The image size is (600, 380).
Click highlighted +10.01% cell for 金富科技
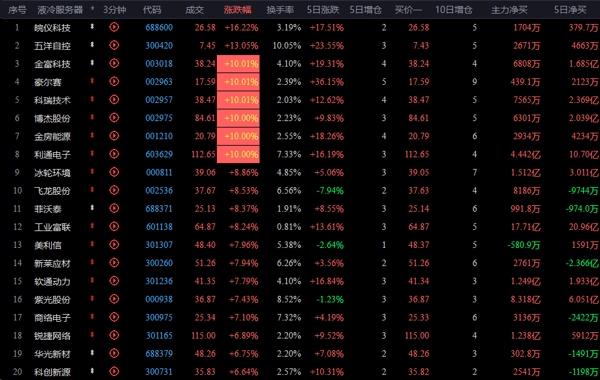(x=238, y=63)
